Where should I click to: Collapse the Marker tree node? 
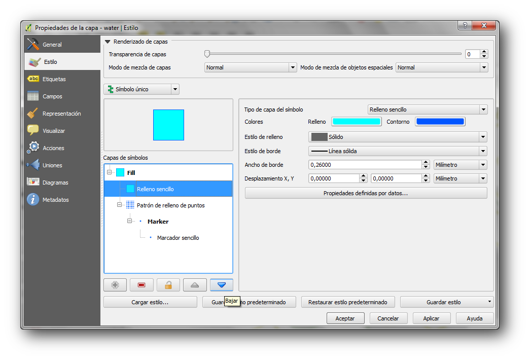tap(129, 221)
